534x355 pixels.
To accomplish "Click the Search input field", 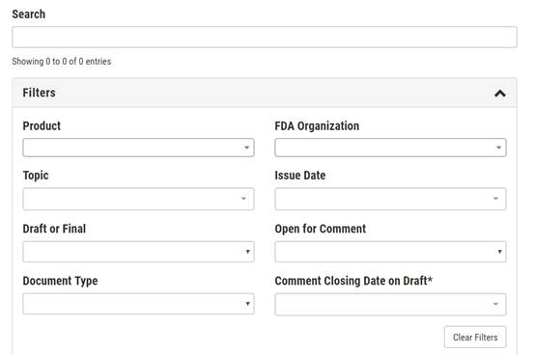I will pyautogui.click(x=265, y=37).
